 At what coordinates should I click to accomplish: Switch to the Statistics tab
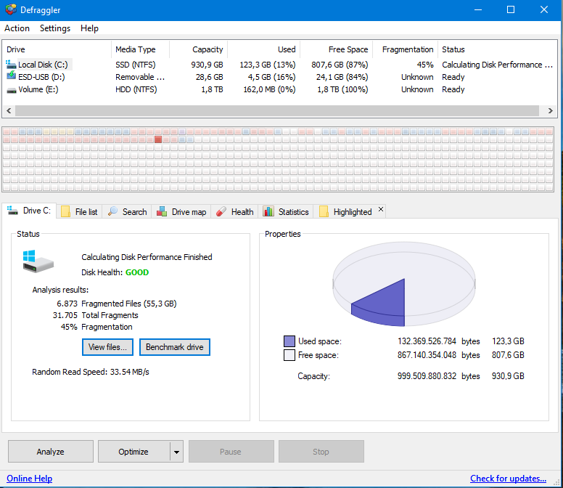[286, 211]
